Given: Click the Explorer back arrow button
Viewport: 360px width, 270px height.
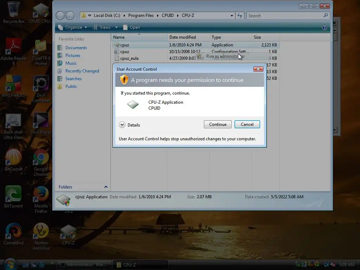Looking at the screenshot, I should pyautogui.click(x=60, y=15).
